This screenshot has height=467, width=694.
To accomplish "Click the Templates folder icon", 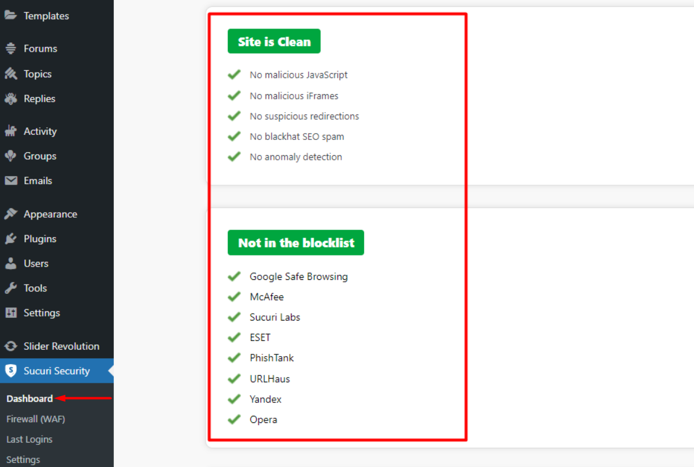I will [10, 16].
